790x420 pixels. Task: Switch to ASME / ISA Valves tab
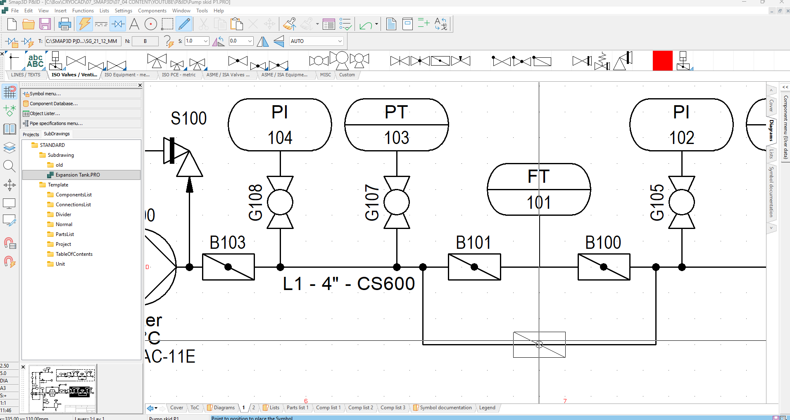pos(228,75)
